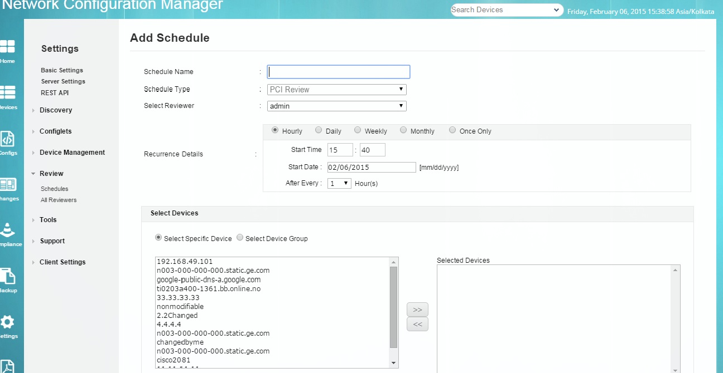Screen dimensions: 723x373
Task: Expand the Client Settings section
Action: (62, 262)
